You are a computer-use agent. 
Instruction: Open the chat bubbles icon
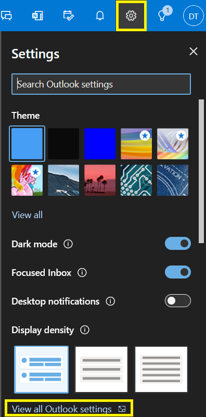tap(6, 16)
